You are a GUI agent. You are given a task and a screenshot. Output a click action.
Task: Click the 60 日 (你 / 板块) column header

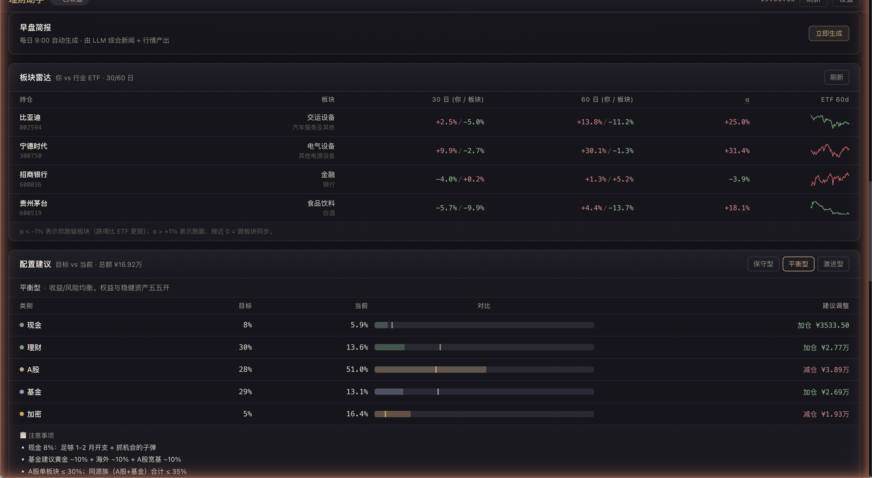(607, 100)
